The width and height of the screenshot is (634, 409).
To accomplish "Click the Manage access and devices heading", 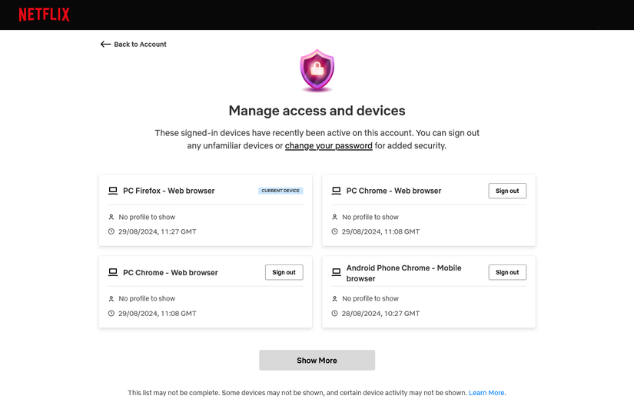I will coord(317,111).
